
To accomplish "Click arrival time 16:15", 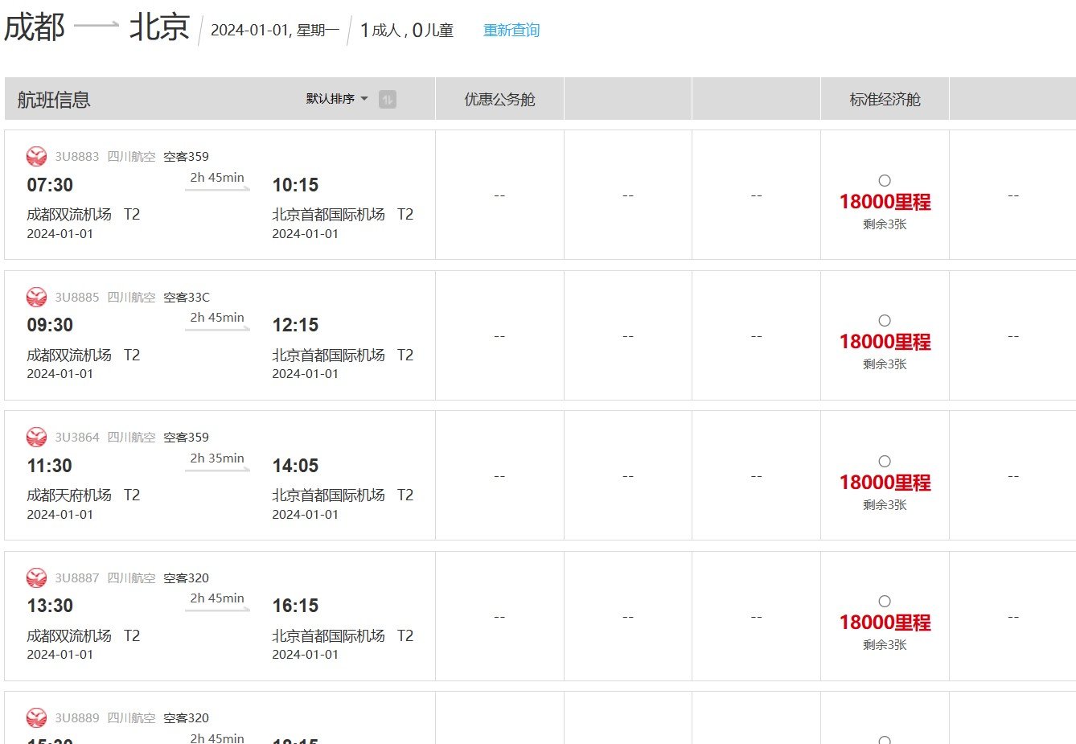I will (295, 606).
